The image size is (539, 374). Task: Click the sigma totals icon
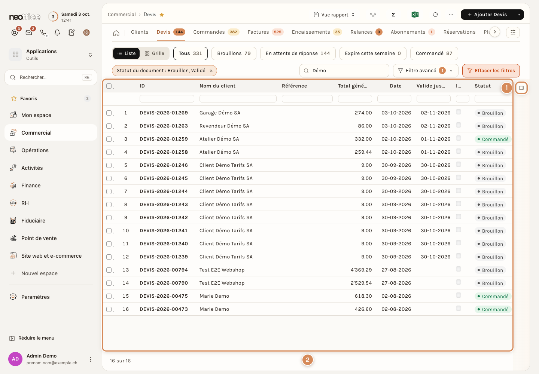point(393,15)
